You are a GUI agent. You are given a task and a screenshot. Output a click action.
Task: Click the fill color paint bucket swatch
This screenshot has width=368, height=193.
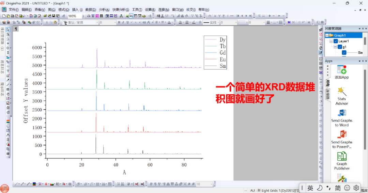click(180, 22)
